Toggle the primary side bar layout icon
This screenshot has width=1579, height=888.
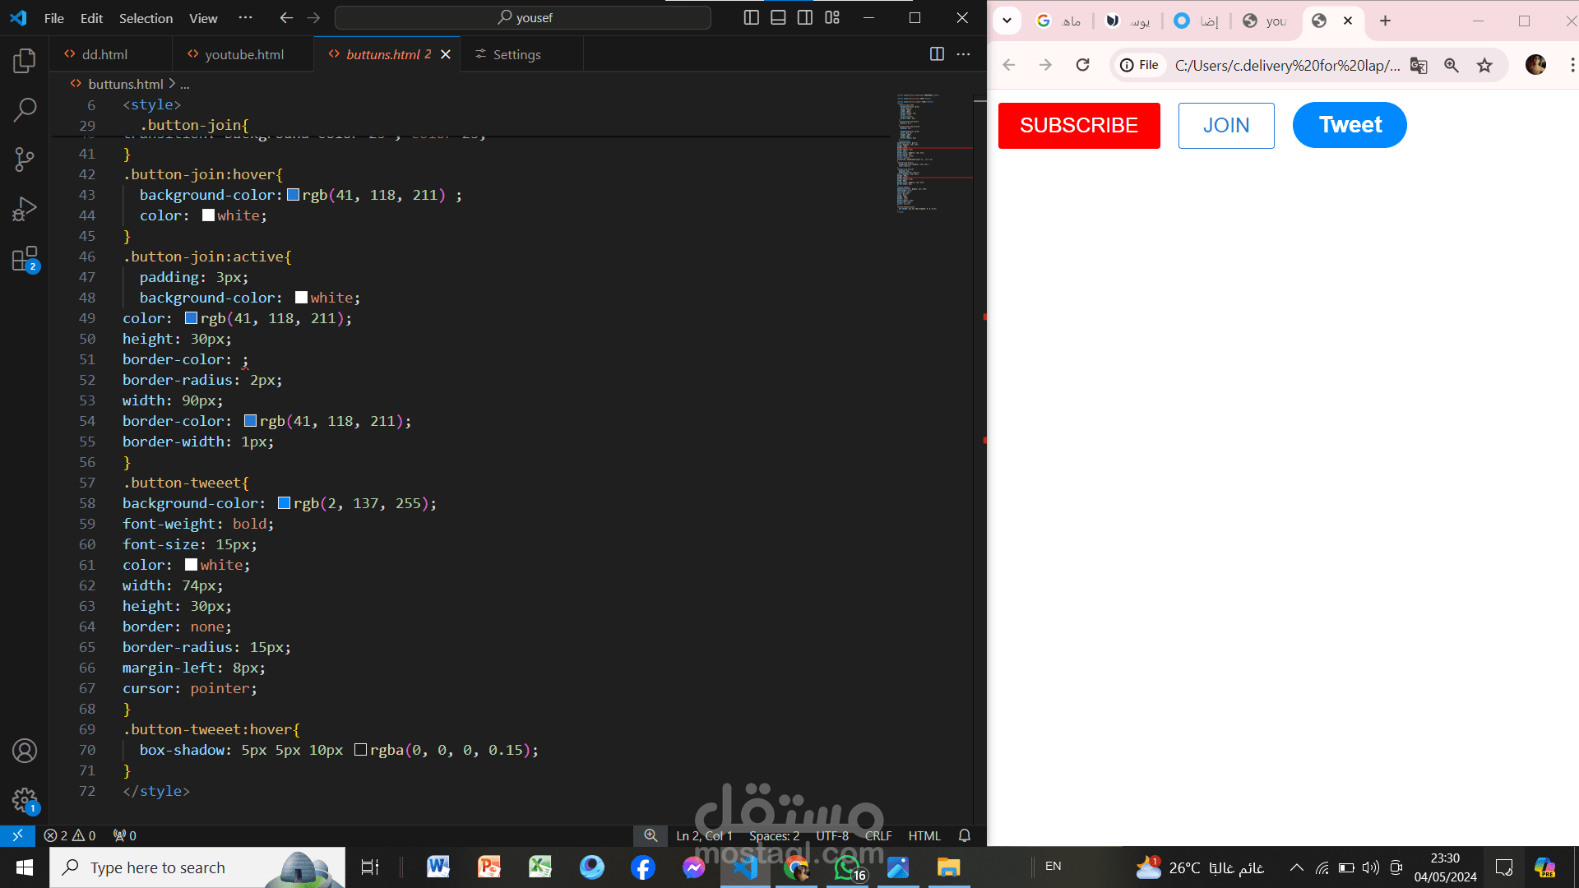click(x=751, y=17)
